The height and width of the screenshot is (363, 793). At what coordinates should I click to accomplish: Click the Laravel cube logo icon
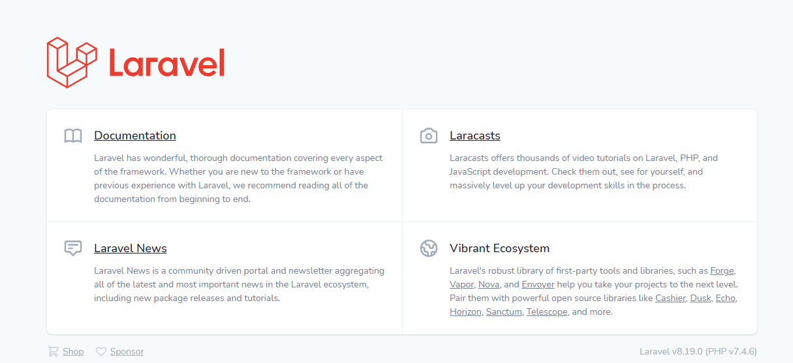(72, 63)
